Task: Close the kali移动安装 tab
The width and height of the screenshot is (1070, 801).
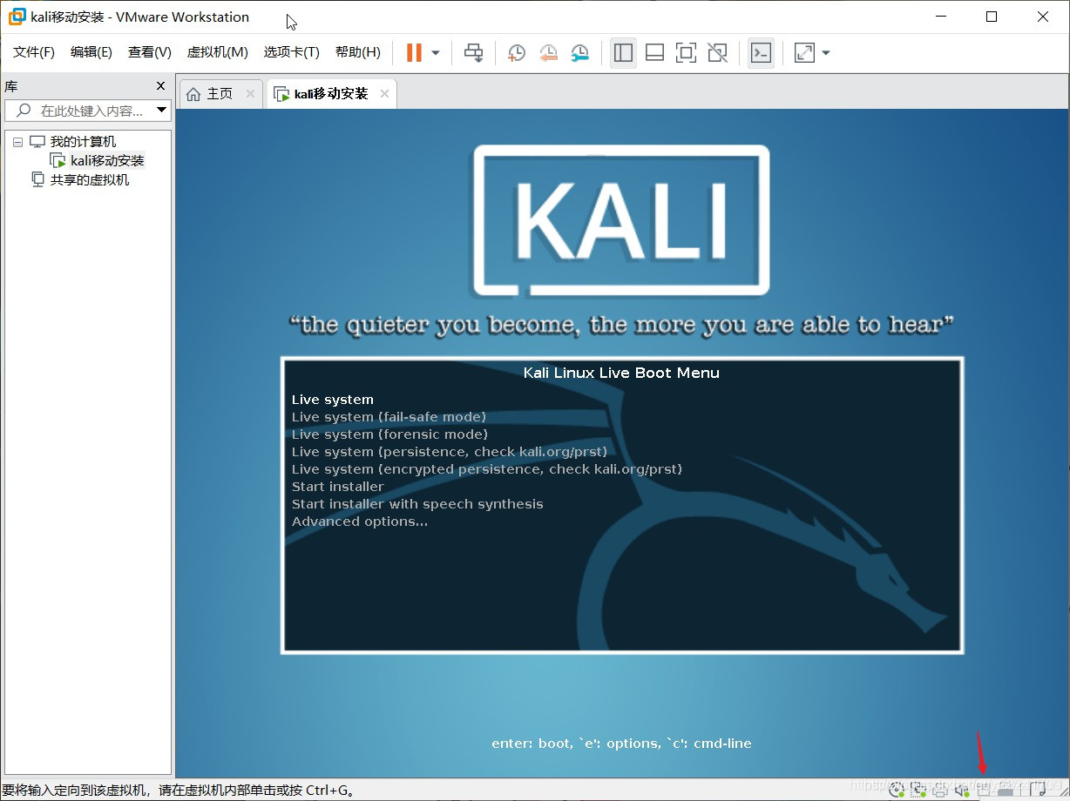Action: pos(384,94)
